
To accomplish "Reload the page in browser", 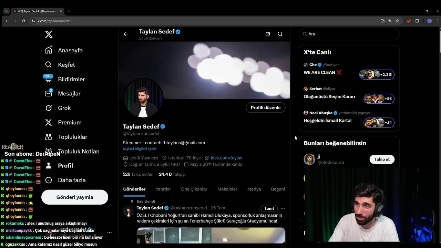I will click(23, 21).
